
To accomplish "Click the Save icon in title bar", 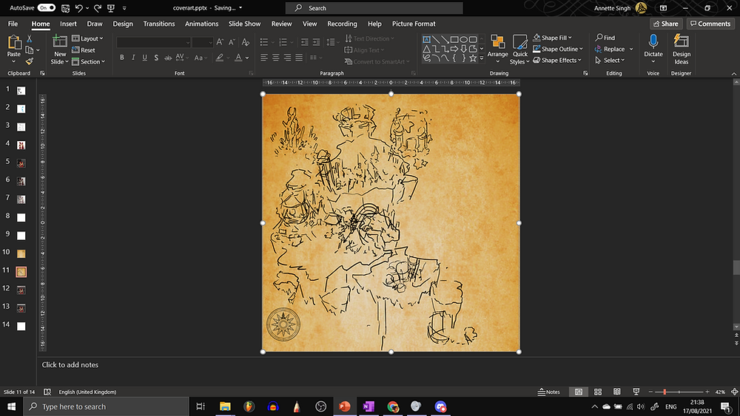I will pos(66,8).
